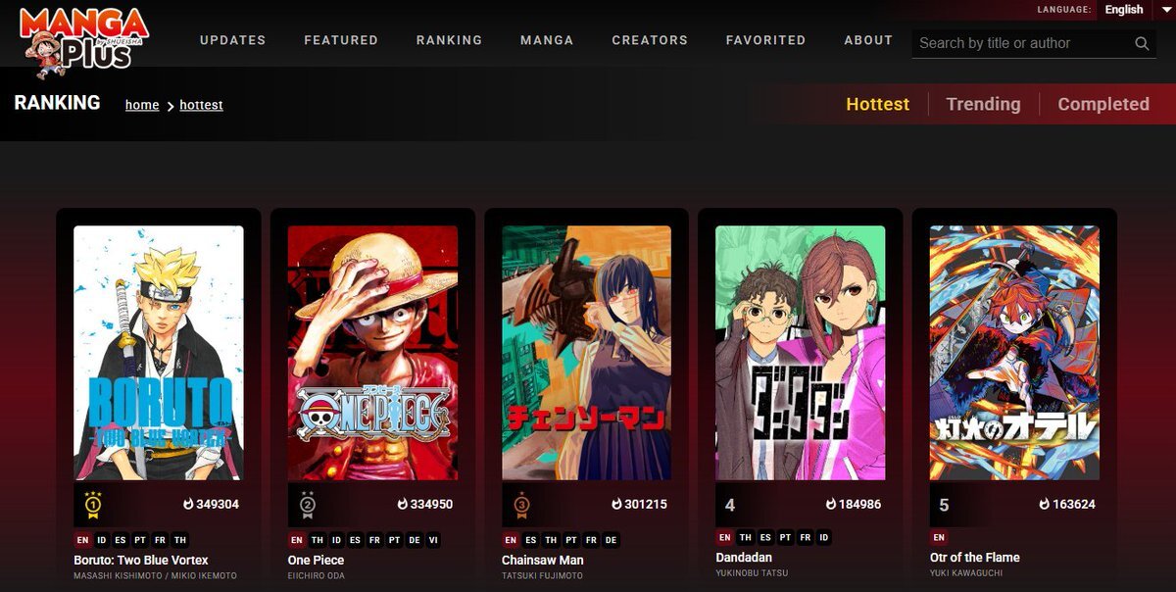Viewport: 1176px width, 592px height.
Task: Click the flame icon beside 184986
Action: pyautogui.click(x=830, y=505)
